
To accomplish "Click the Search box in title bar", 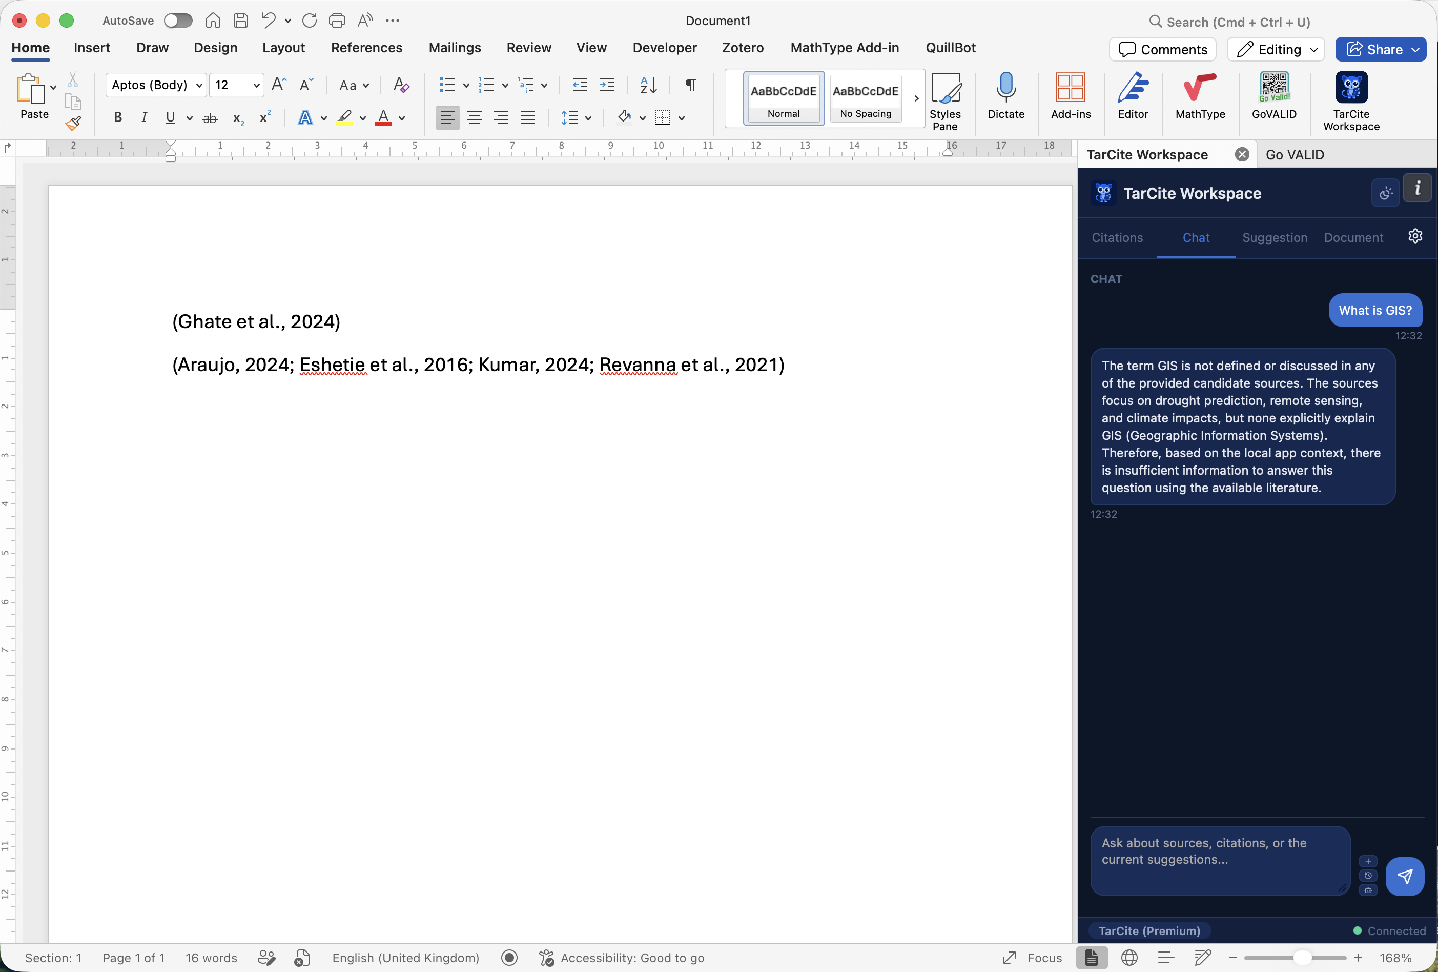I will [1229, 22].
